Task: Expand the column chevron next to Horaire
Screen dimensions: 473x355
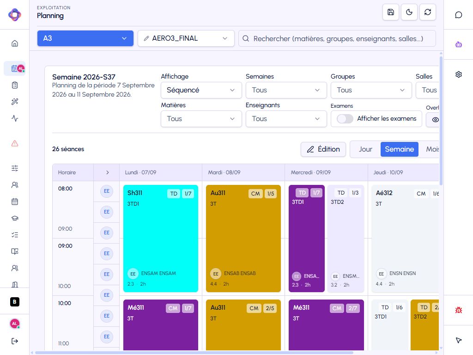Action: [x=107, y=172]
